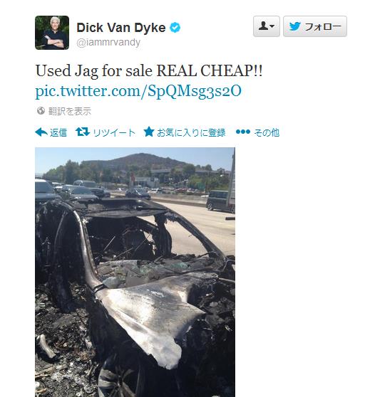Click the three-dots more icon
Screen dimensions: 365x397
pyautogui.click(x=243, y=132)
